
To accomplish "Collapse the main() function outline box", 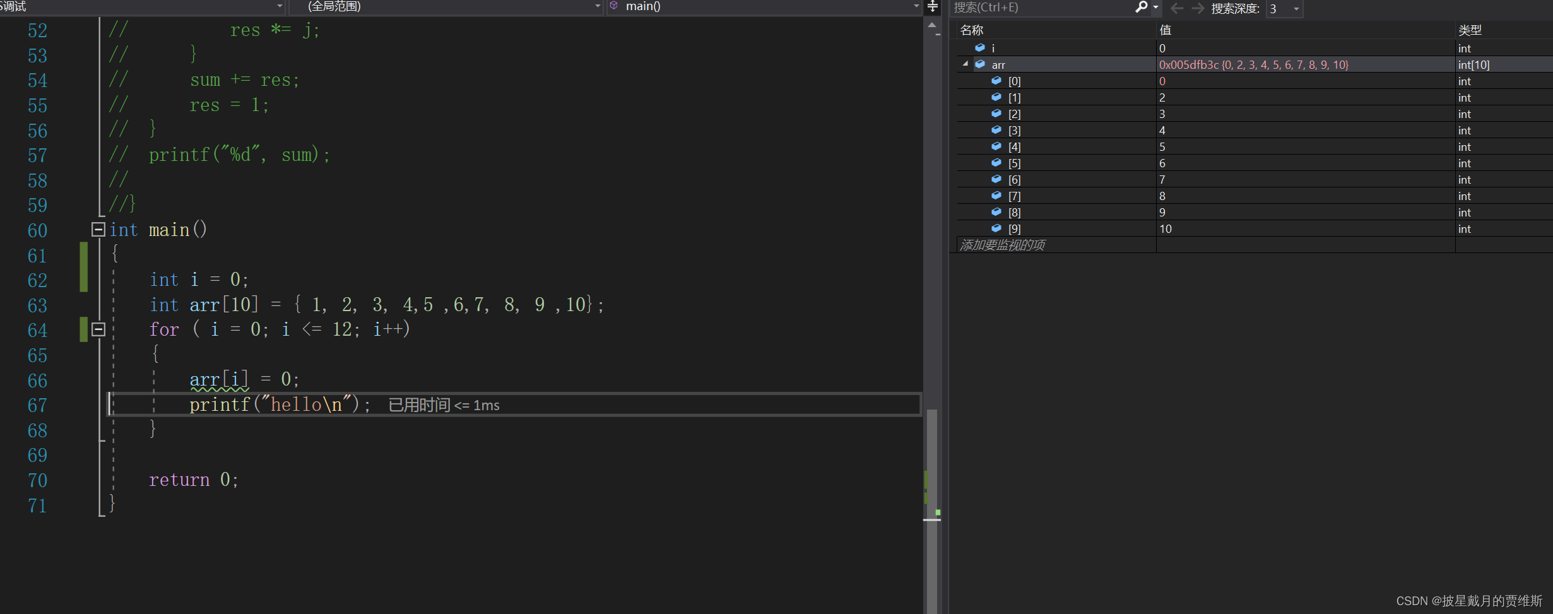I will [98, 230].
